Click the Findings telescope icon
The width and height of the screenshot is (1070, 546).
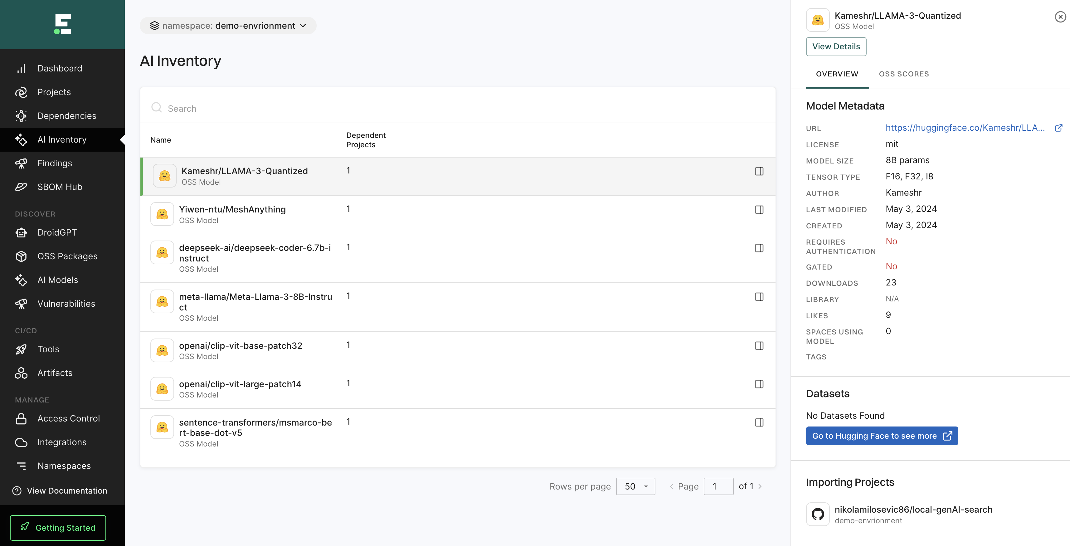tap(21, 163)
